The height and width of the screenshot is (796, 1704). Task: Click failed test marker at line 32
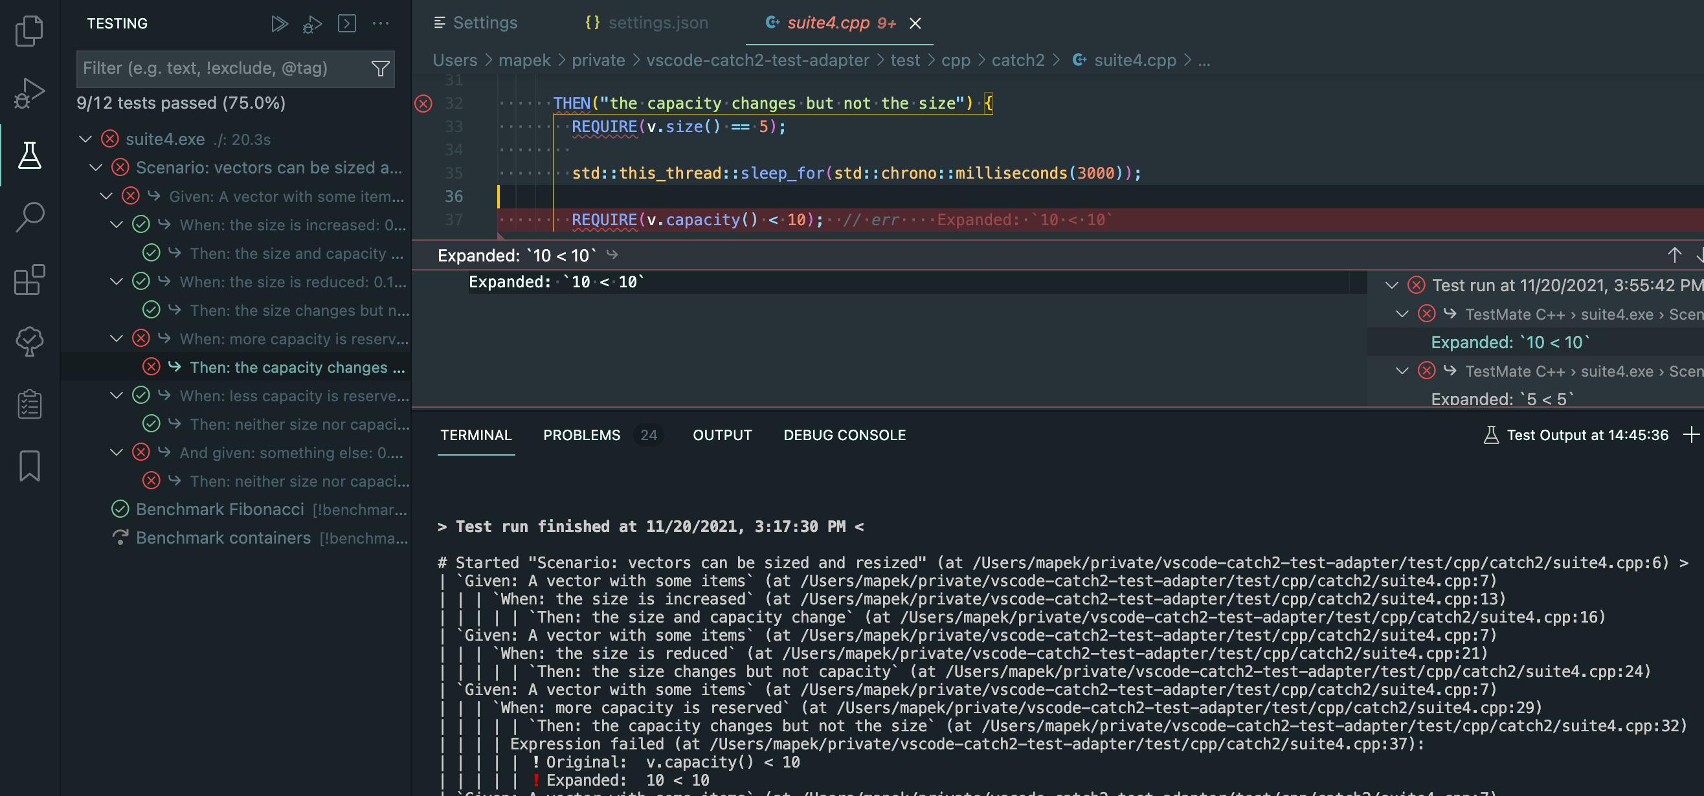coord(423,103)
